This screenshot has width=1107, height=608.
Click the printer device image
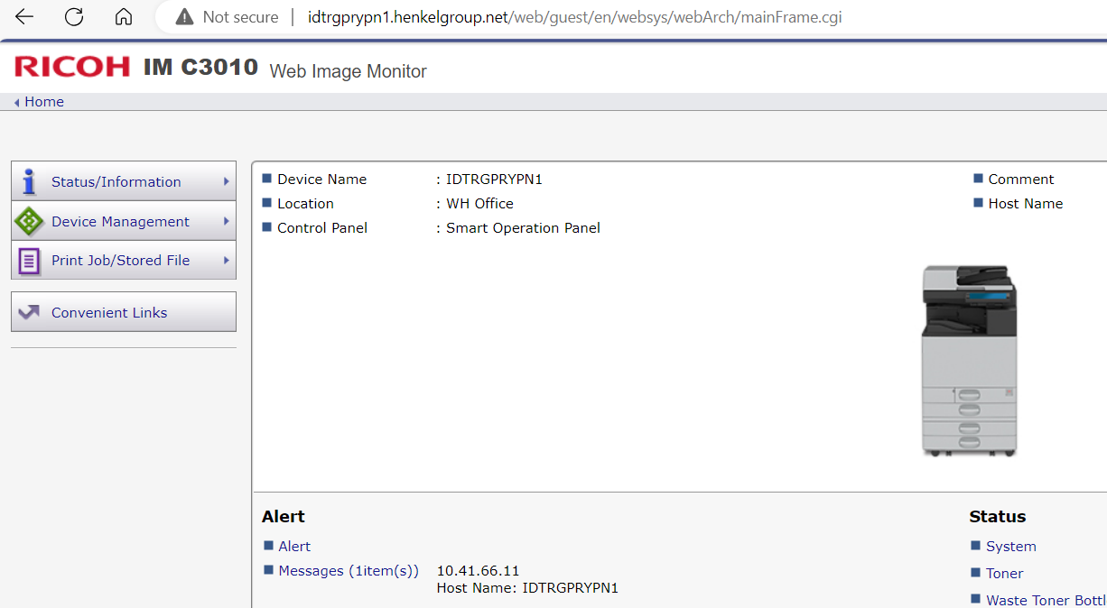click(969, 361)
